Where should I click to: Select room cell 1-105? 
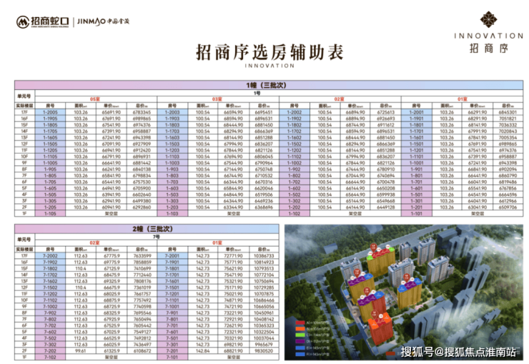(x=50, y=214)
